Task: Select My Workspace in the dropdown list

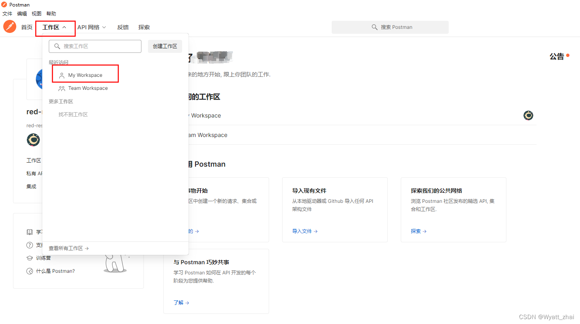Action: click(85, 75)
